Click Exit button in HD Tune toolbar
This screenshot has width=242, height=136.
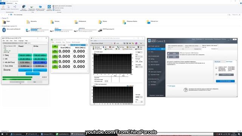(141, 43)
